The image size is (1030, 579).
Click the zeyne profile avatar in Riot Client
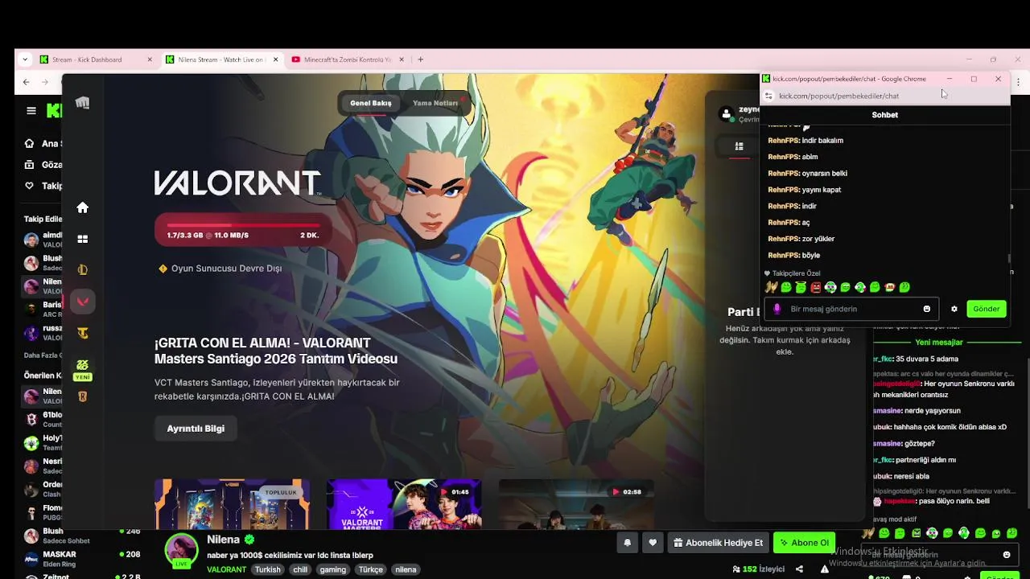coord(727,114)
